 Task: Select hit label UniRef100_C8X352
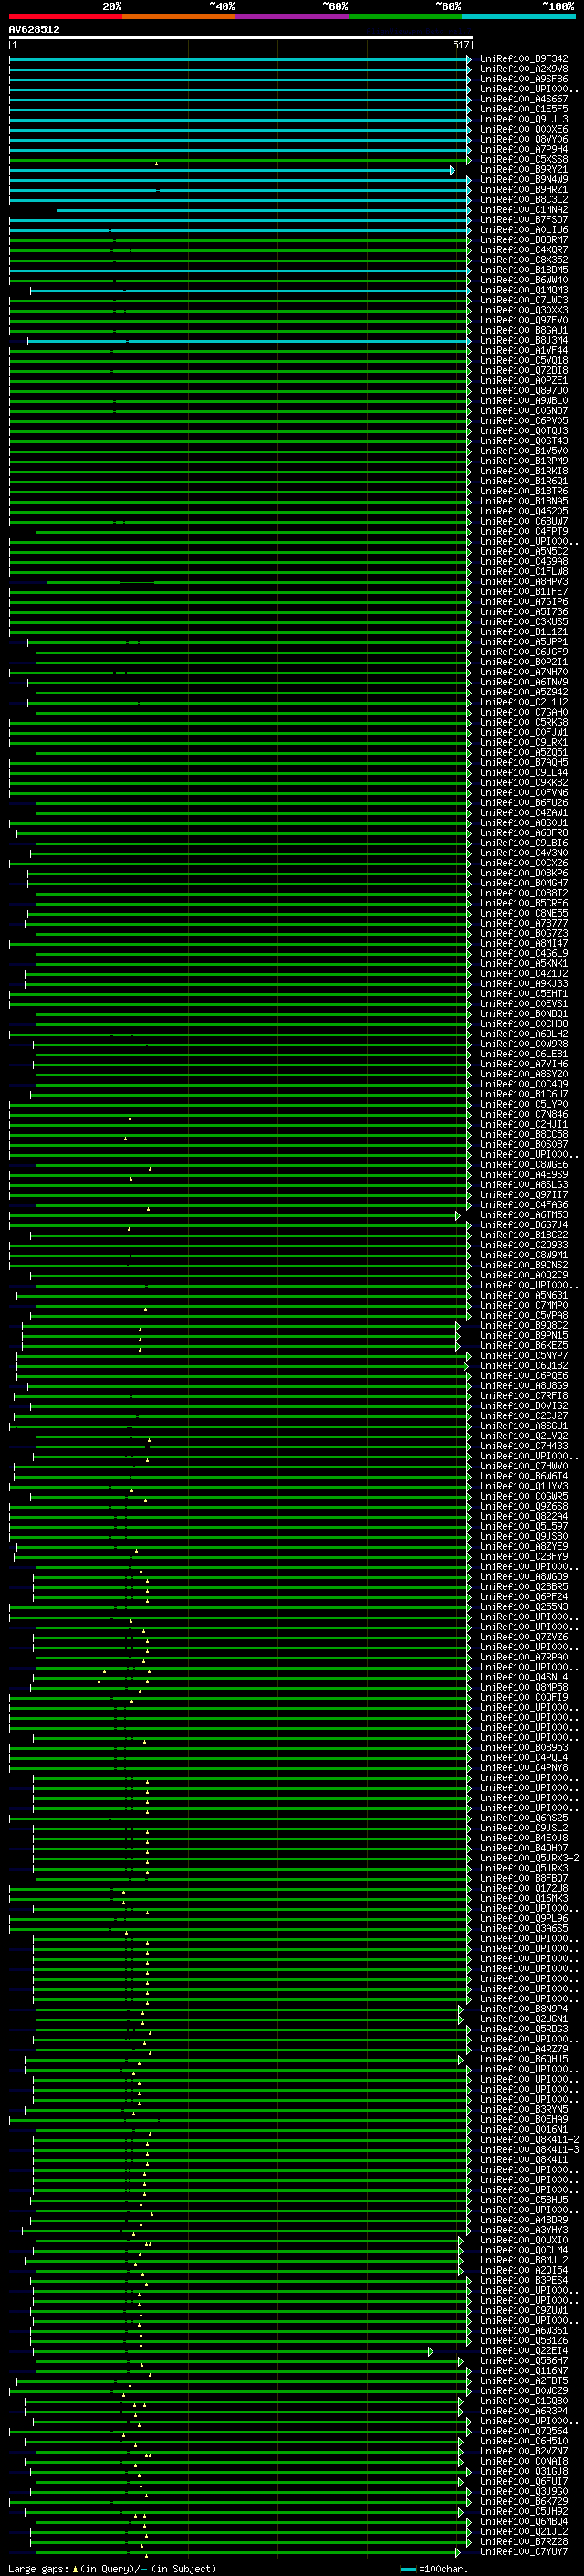tap(524, 260)
